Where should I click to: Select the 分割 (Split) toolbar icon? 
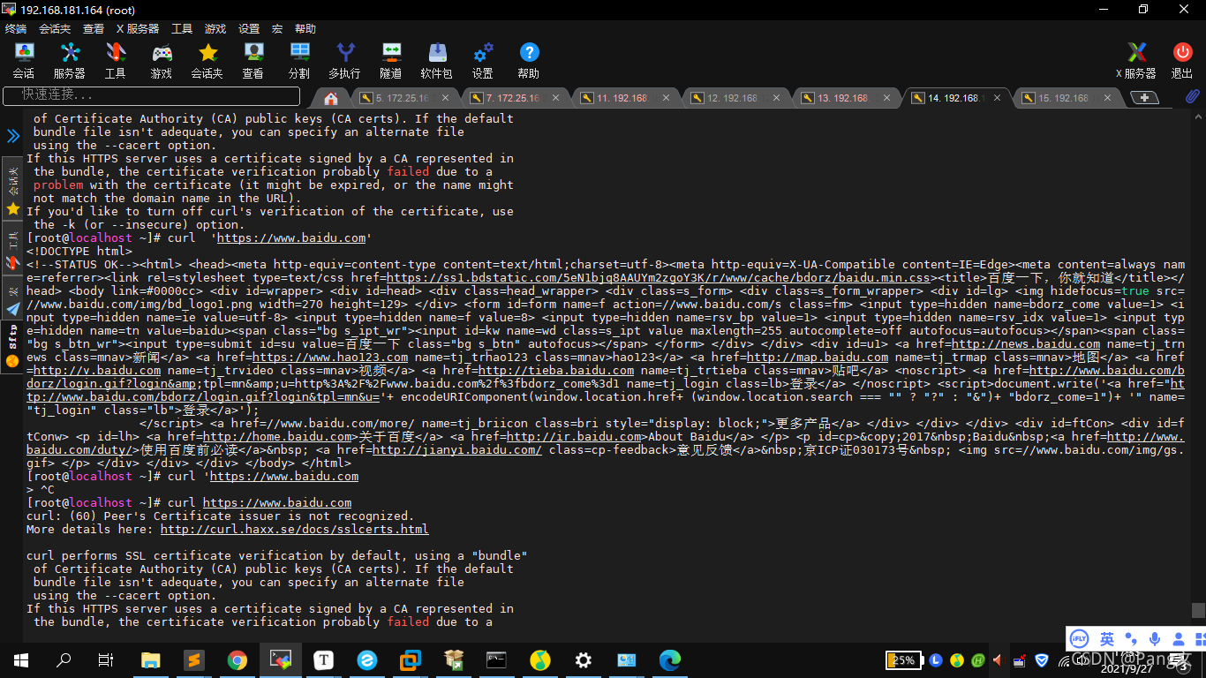tap(299, 61)
